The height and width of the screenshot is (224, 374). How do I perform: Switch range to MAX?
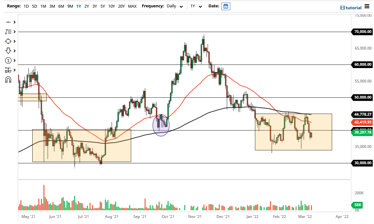(132, 6)
